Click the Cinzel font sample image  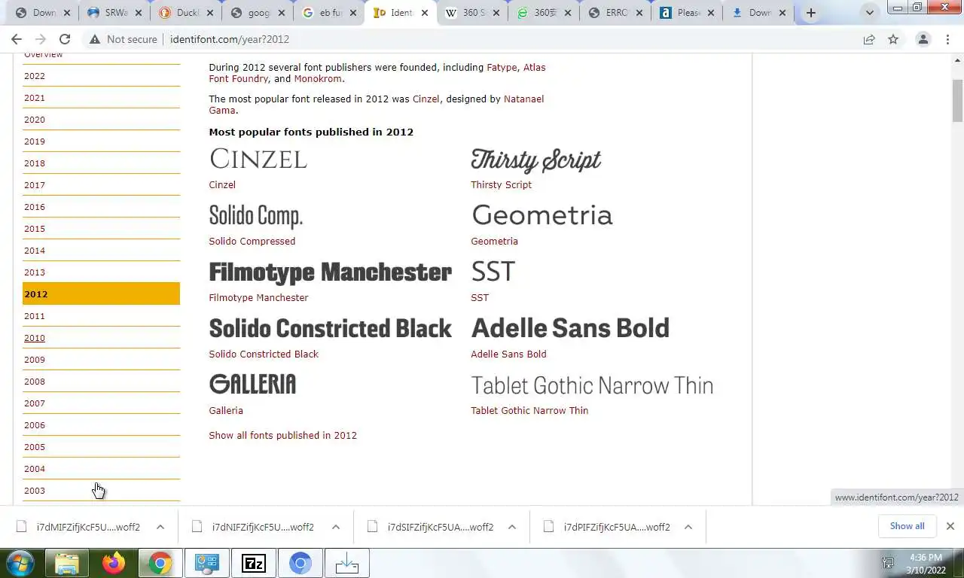(x=258, y=159)
